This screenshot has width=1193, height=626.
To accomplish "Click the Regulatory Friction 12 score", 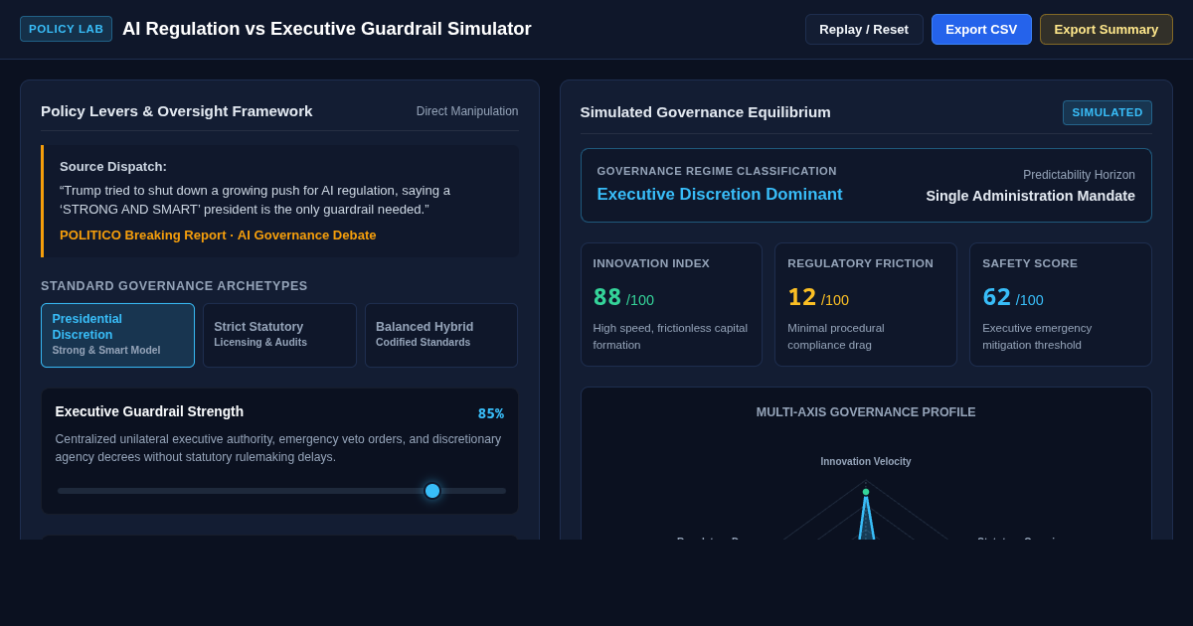I will 802,297.
